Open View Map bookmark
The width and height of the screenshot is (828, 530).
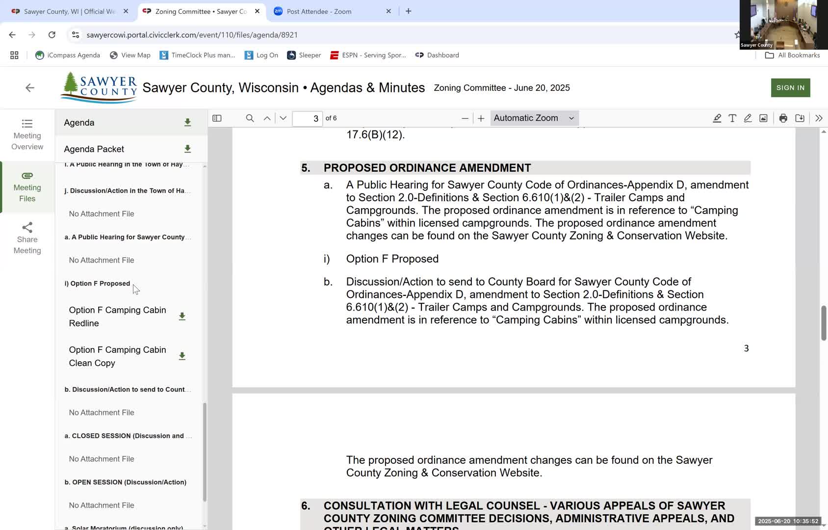tap(130, 55)
